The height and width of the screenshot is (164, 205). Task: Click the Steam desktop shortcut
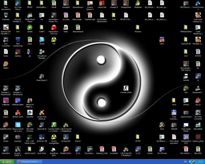point(6,136)
